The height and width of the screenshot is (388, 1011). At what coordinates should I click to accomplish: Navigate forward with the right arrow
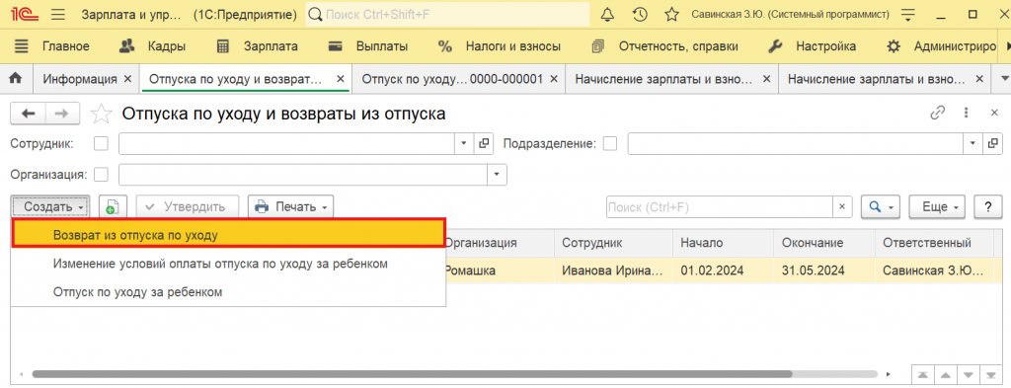click(62, 115)
